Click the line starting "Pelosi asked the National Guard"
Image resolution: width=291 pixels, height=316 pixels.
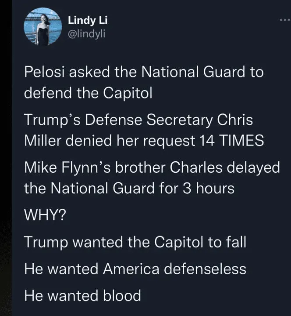click(x=144, y=72)
